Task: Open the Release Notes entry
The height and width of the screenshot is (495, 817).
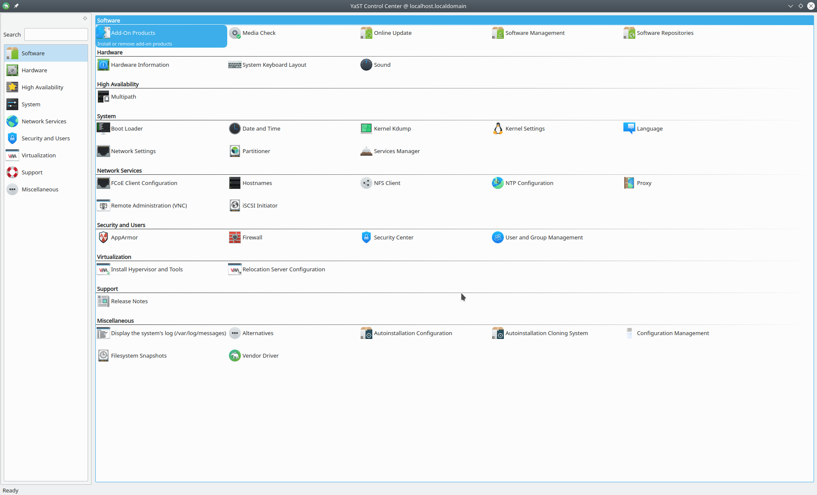Action: pos(129,301)
